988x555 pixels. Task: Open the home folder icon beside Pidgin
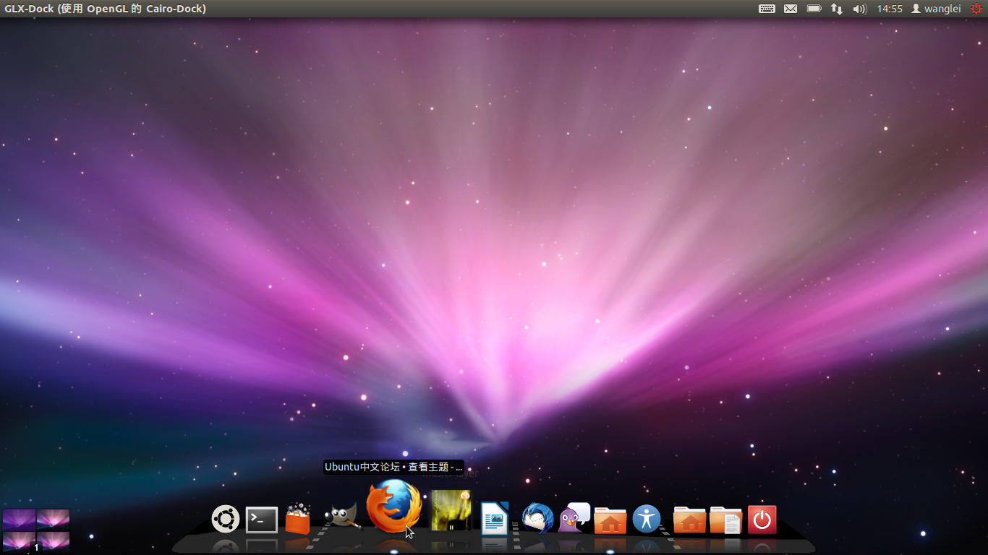610,520
